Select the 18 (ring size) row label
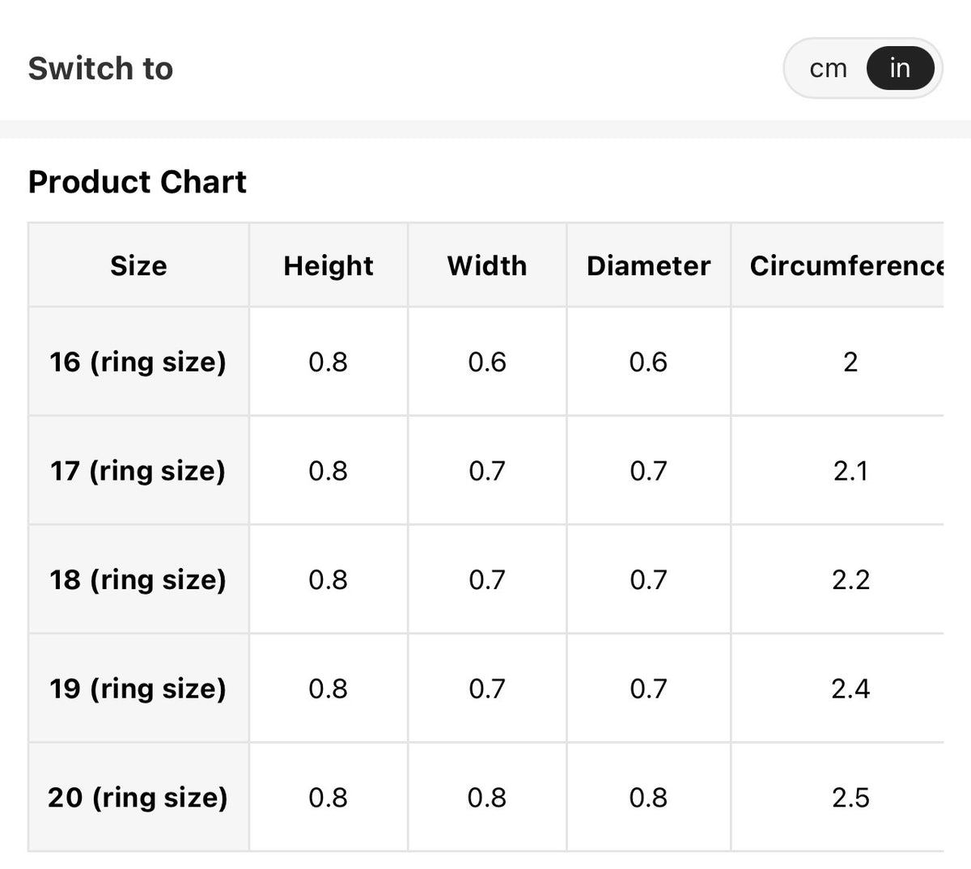The height and width of the screenshot is (869, 971). pyautogui.click(x=138, y=579)
